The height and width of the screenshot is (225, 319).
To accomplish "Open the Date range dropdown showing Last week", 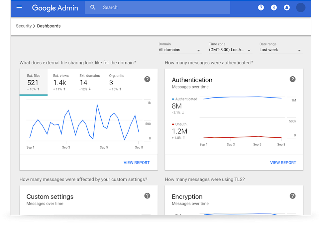I will tap(281, 50).
